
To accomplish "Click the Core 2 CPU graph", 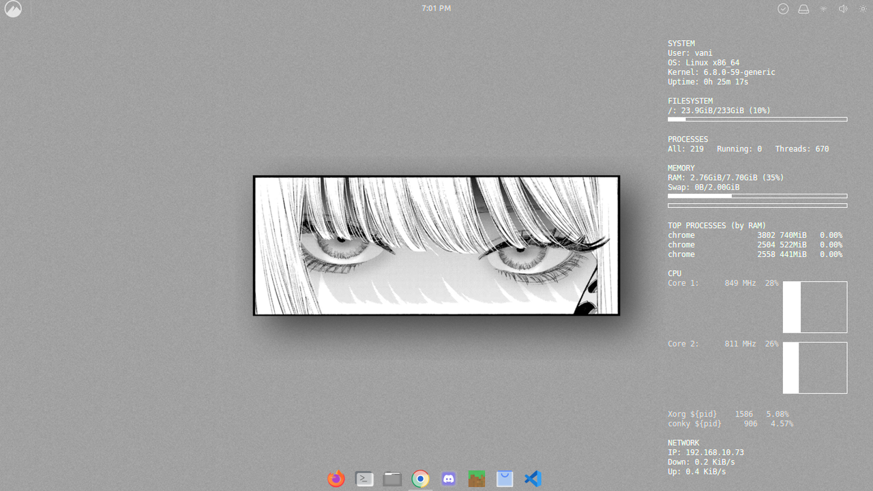I will 815,368.
